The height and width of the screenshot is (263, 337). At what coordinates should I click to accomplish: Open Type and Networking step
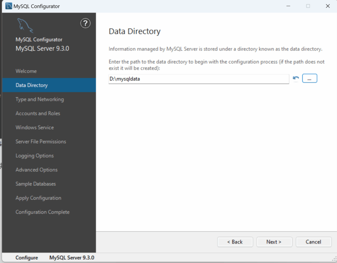(39, 99)
